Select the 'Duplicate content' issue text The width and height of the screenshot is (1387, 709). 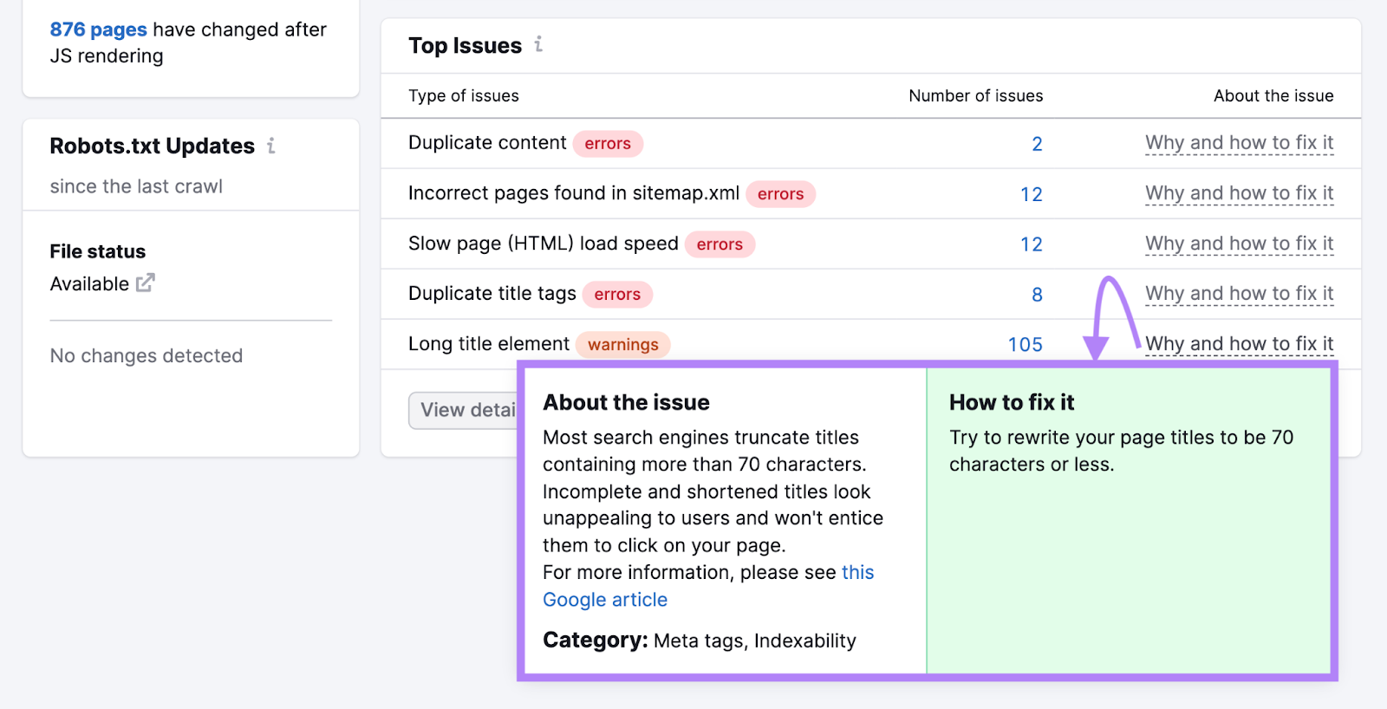pos(487,143)
